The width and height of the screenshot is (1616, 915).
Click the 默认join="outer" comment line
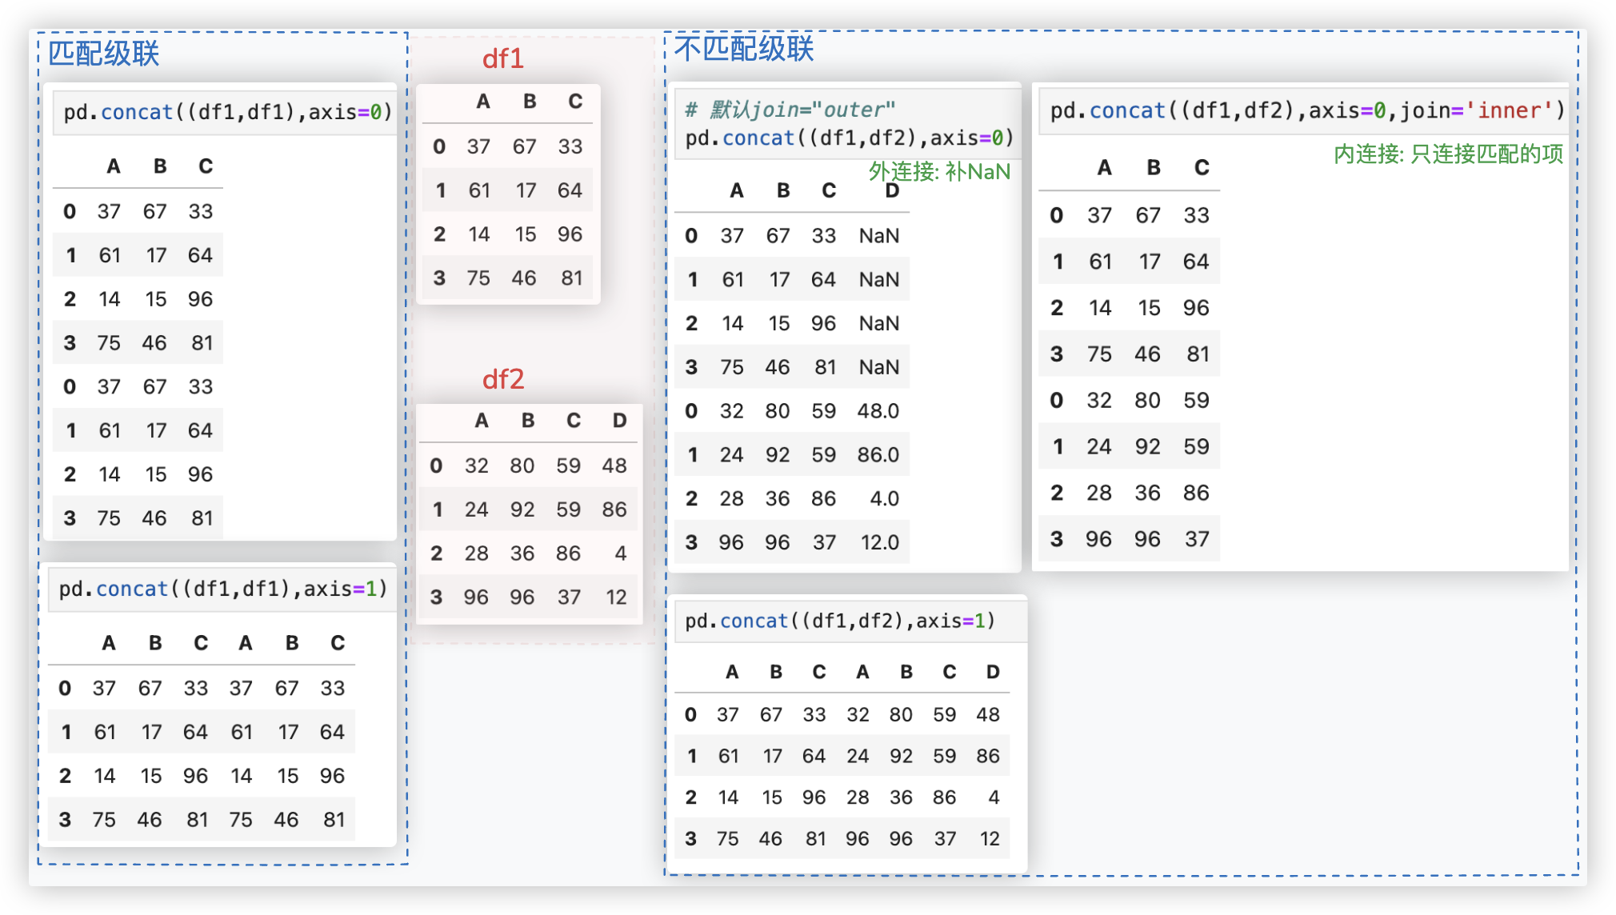pyautogui.click(x=790, y=110)
